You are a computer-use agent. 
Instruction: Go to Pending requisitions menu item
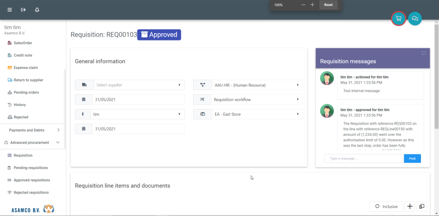31,168
